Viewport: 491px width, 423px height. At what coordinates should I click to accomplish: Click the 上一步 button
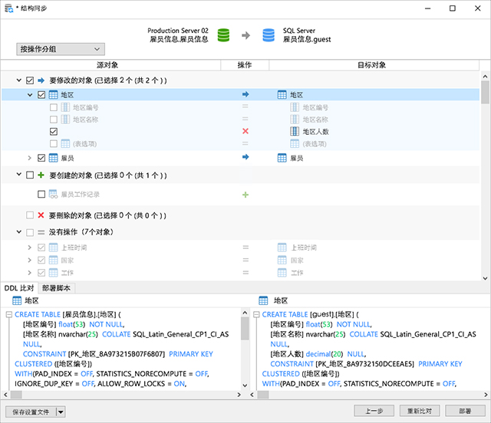[x=374, y=411]
